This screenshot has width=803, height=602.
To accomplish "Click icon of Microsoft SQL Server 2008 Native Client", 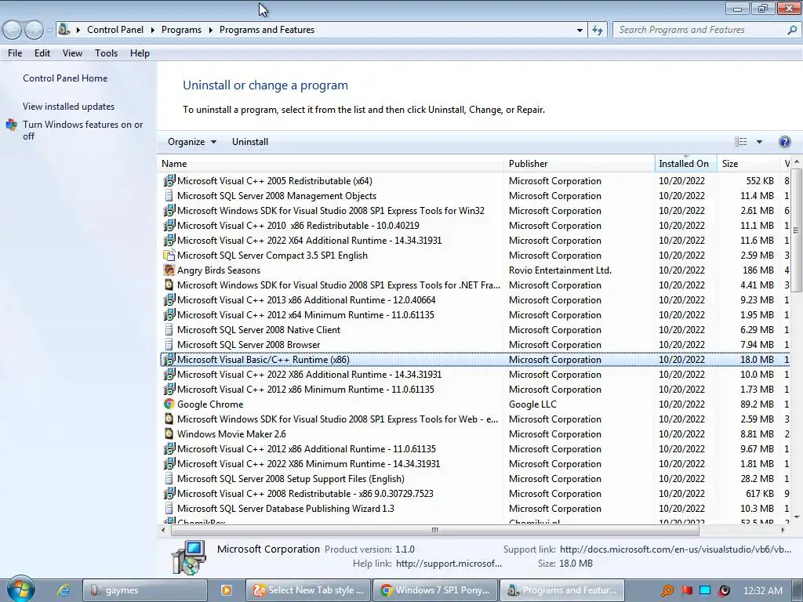I will pyautogui.click(x=169, y=330).
